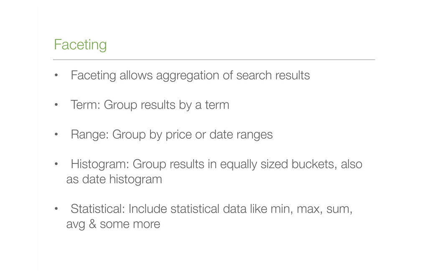Click the bullet point before 'Range:'

(x=56, y=134)
